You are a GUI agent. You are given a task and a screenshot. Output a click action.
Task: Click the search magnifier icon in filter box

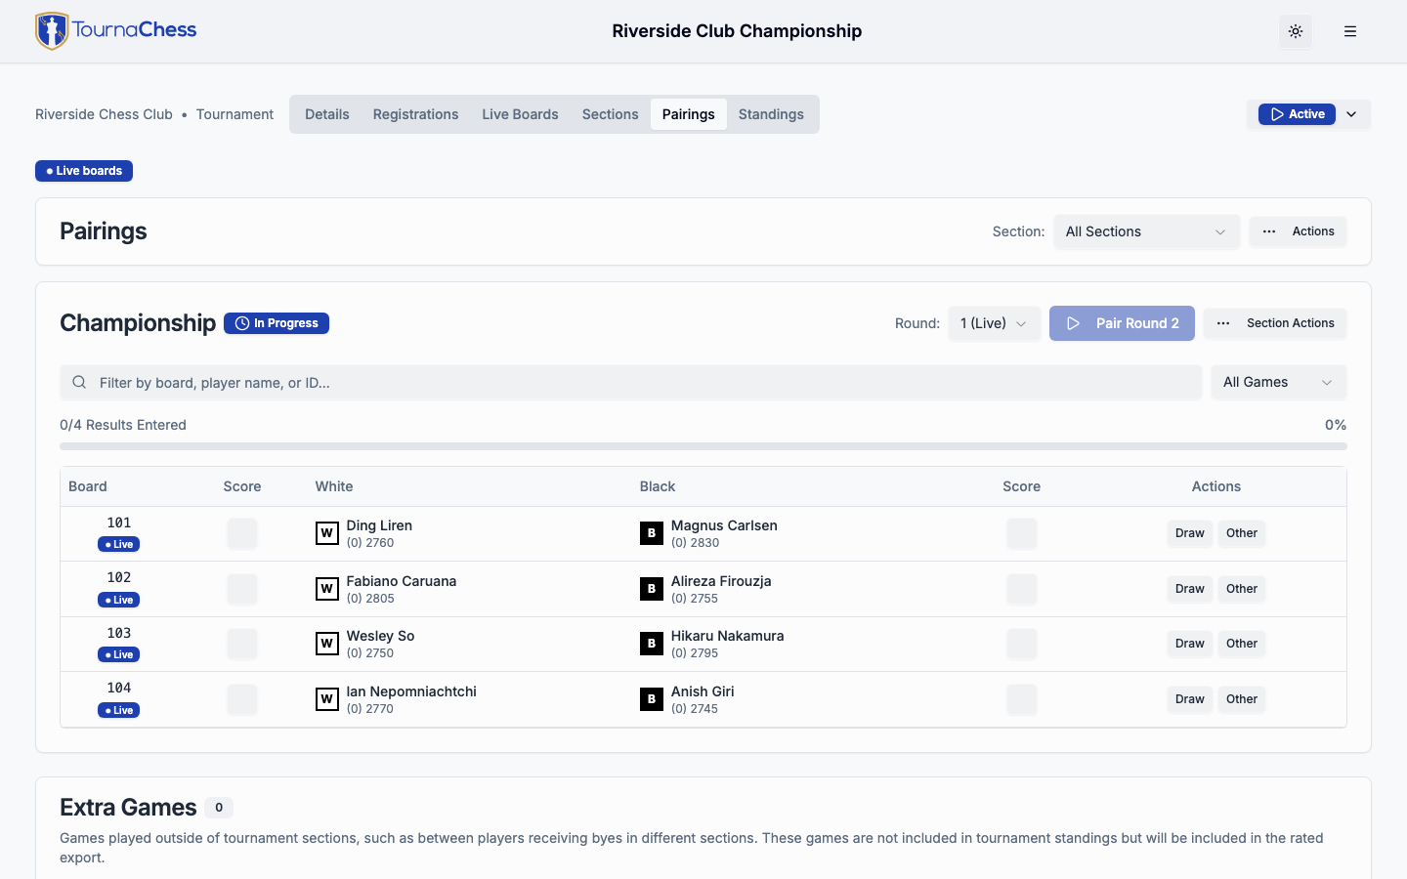79,383
